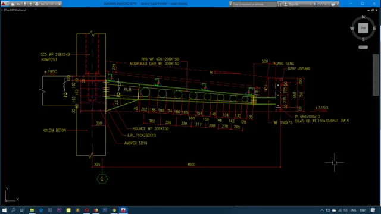Open the AutoCAD application menu logo

tap(3, 4)
